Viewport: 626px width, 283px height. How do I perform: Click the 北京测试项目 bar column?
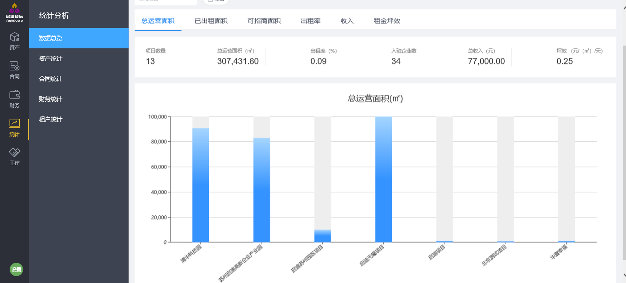pos(505,179)
